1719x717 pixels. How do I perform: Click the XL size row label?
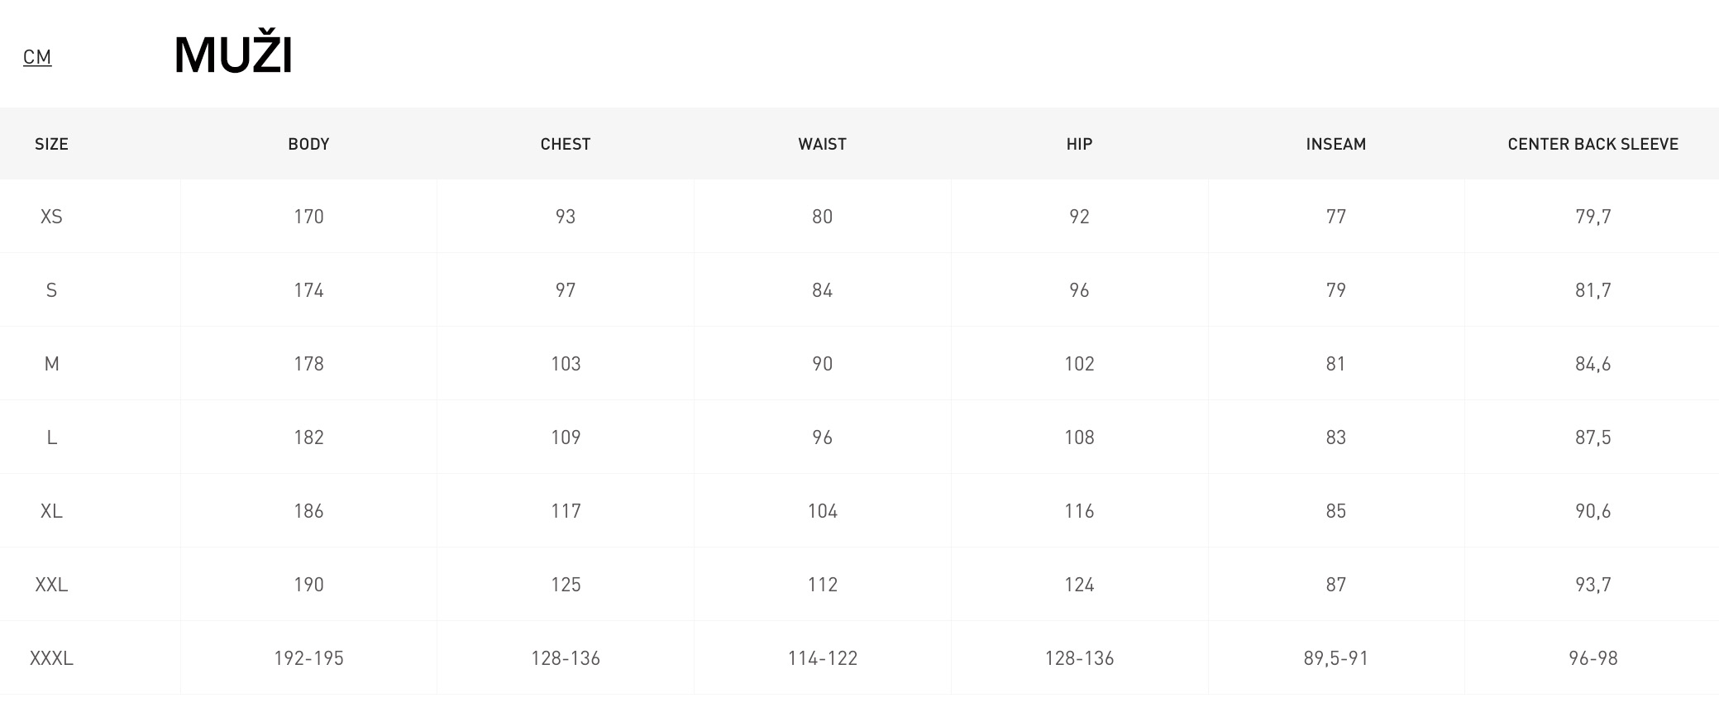point(51,511)
